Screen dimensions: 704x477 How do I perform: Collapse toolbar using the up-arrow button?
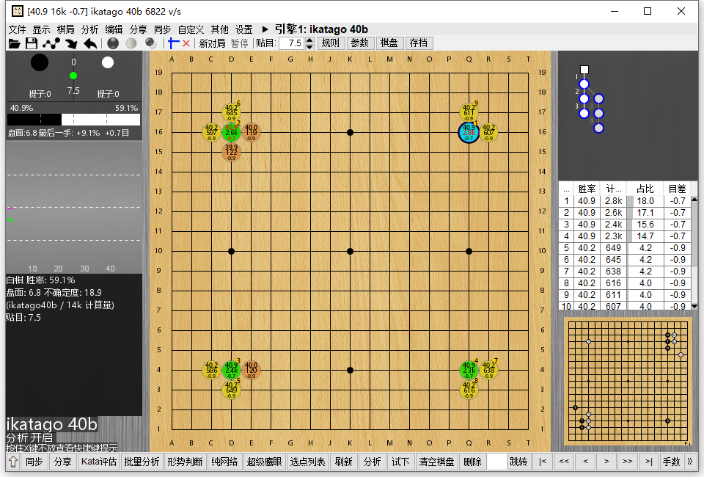coord(13,462)
